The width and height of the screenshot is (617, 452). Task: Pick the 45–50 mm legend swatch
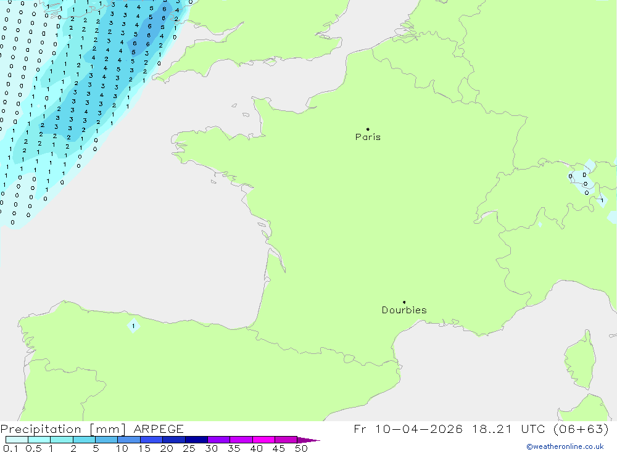click(x=286, y=440)
